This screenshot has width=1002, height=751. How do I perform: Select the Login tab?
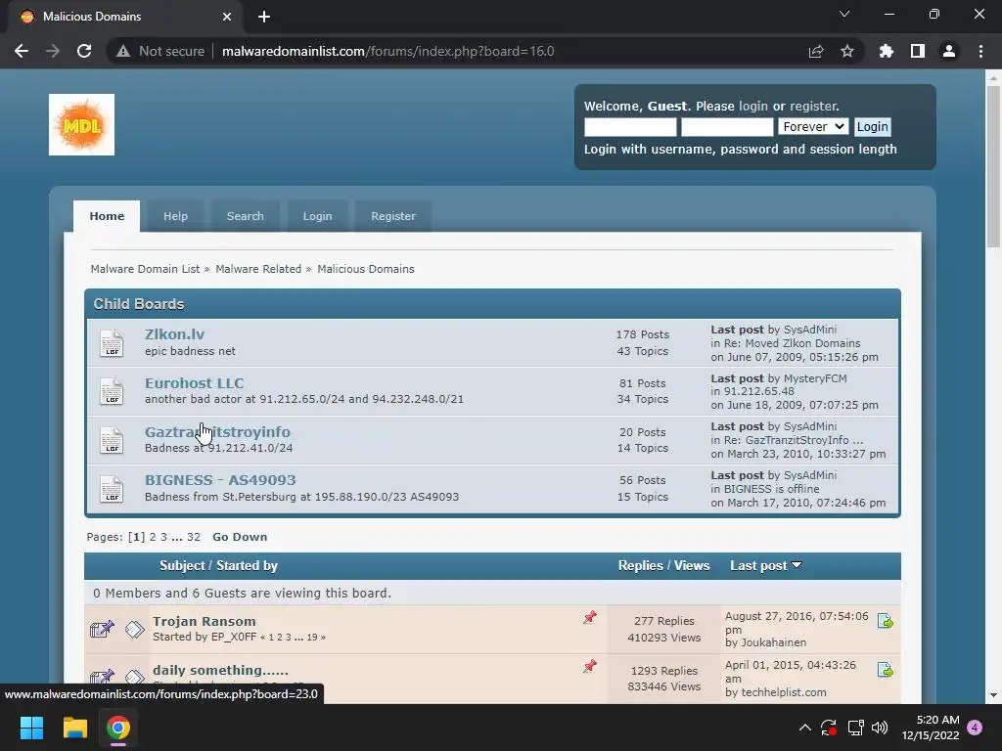(317, 216)
